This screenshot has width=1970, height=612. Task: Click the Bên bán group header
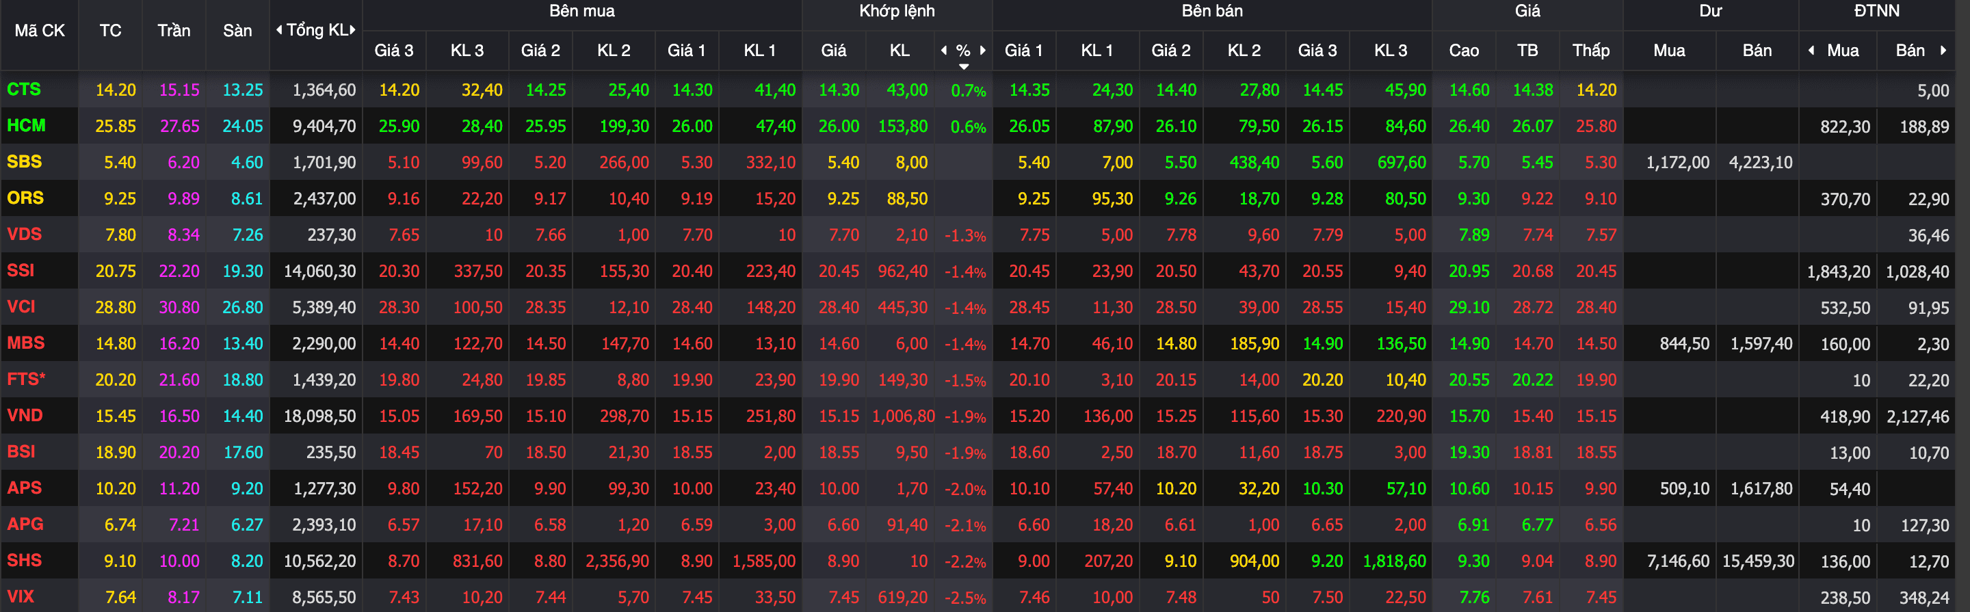click(x=1212, y=12)
